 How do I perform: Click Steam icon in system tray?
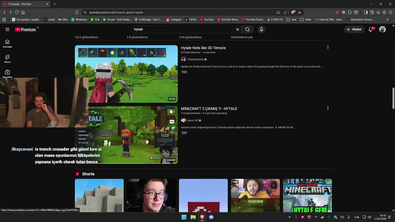(322, 217)
